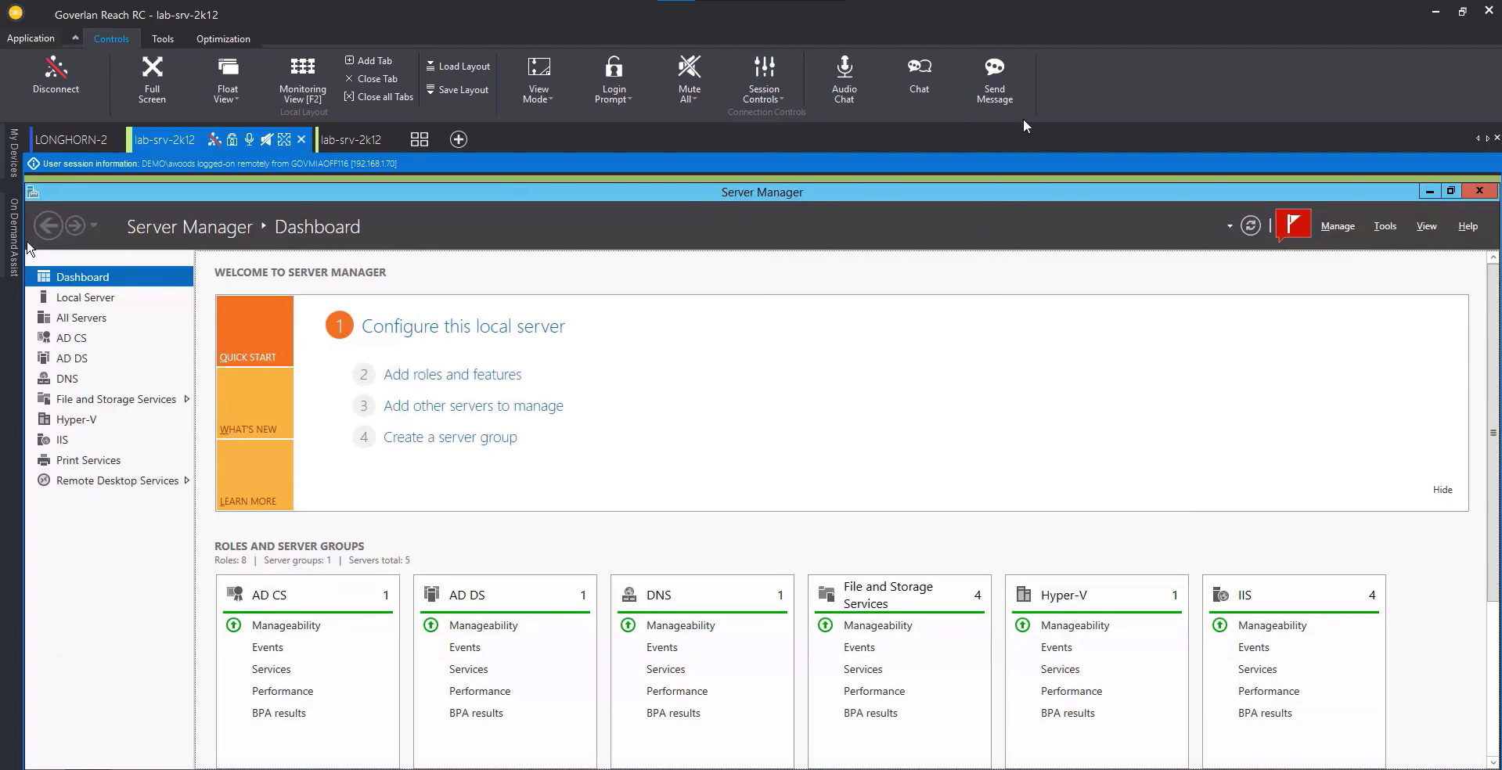1502x770 pixels.
Task: Click Load Layout
Action: coord(458,67)
